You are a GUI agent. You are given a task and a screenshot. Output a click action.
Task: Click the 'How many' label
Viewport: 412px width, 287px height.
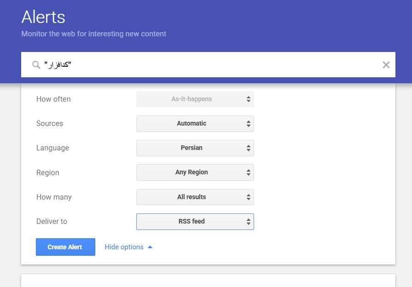pos(54,197)
